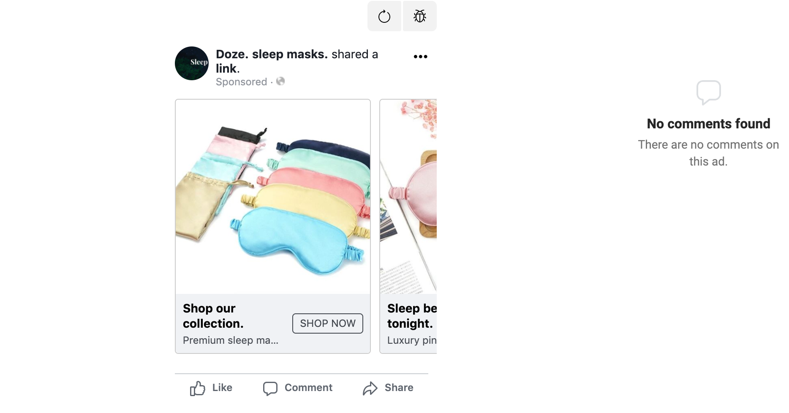Image resolution: width=789 pixels, height=413 pixels.
Task: Click the empty comment bubble illustration
Action: [709, 93]
